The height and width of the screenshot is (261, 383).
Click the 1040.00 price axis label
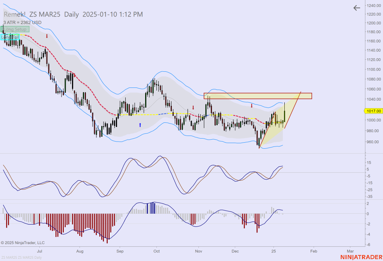pyautogui.click(x=374, y=99)
